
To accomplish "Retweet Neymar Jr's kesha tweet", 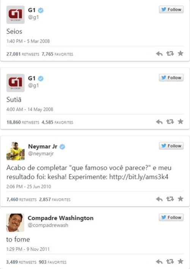I will tap(170, 199).
